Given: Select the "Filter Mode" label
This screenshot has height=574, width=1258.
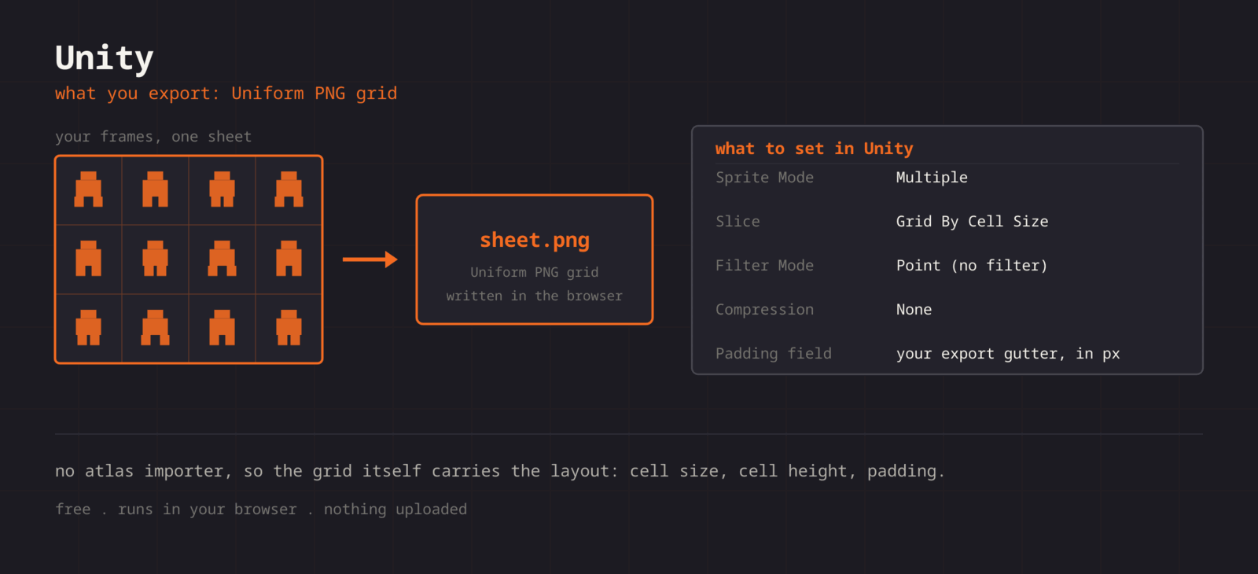Looking at the screenshot, I should pos(764,266).
